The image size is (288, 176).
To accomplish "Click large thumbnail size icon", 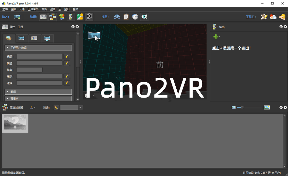I will [267, 108].
